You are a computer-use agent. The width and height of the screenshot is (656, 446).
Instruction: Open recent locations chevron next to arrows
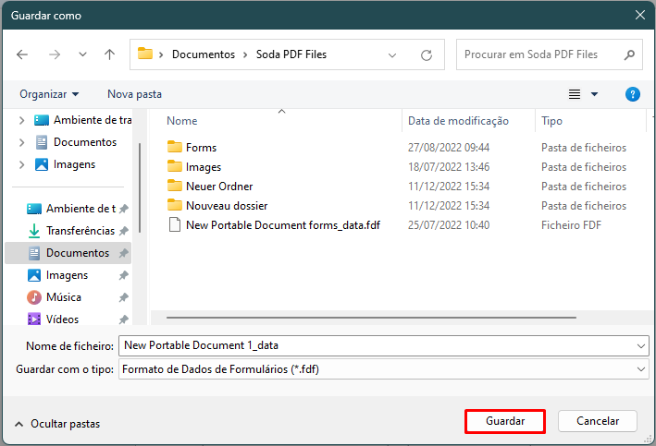tap(83, 54)
